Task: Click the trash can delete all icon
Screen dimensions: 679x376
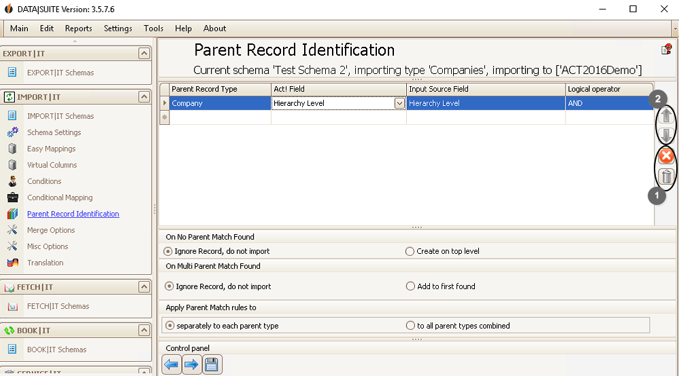Action: click(666, 176)
